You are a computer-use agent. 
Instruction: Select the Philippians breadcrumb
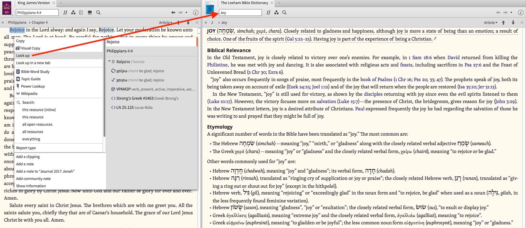17,23
